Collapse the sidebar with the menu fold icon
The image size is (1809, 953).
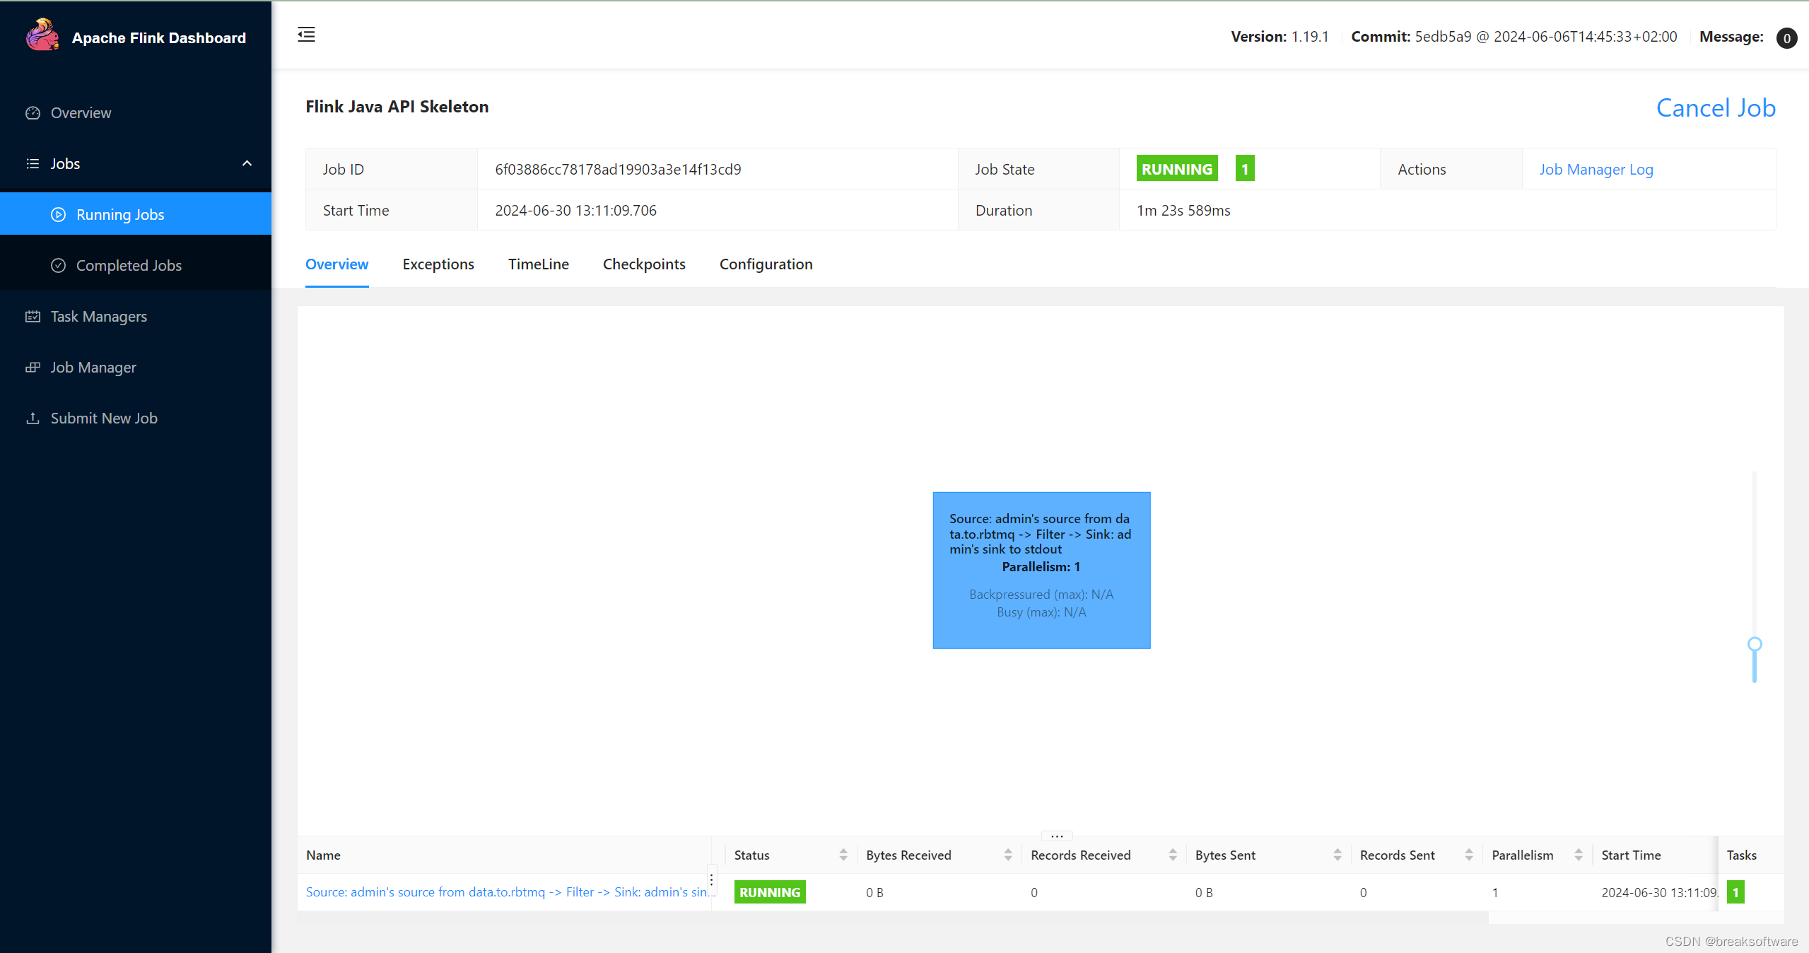click(306, 35)
